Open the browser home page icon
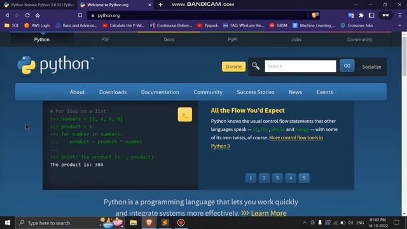Viewport: 407px width, 229px height. [x=38, y=15]
